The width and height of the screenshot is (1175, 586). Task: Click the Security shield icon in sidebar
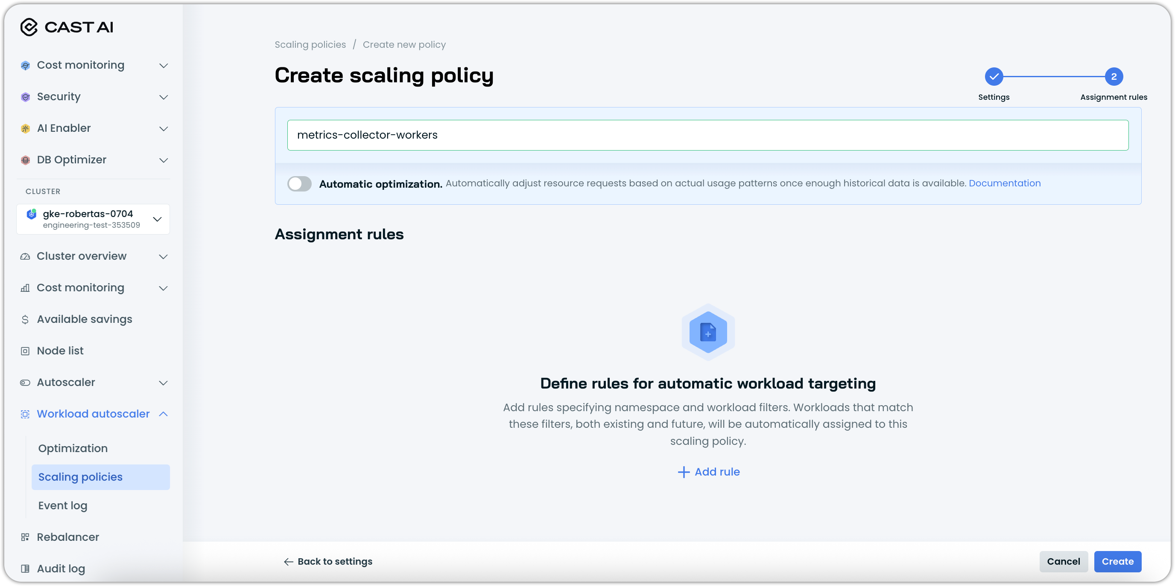point(26,97)
